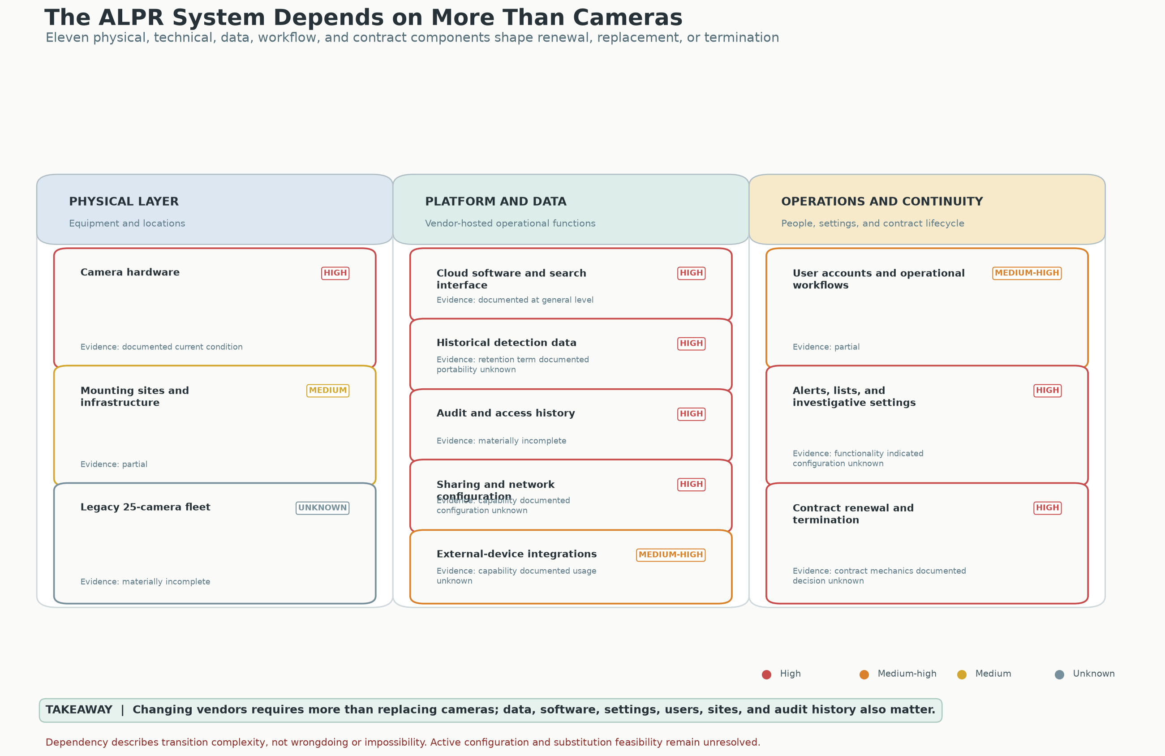This screenshot has height=756, width=1165.
Task: Click UNKNOWN badge on Legacy 25-camera fleet
Action: [x=322, y=508]
